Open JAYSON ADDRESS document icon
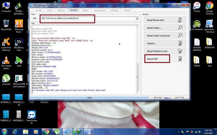 pos(197,45)
